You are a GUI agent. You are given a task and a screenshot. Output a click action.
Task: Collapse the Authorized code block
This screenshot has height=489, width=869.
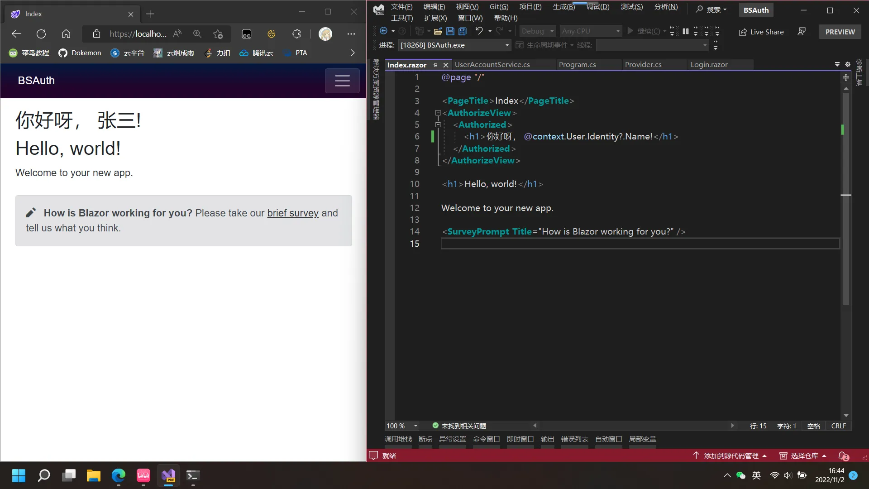coord(438,125)
